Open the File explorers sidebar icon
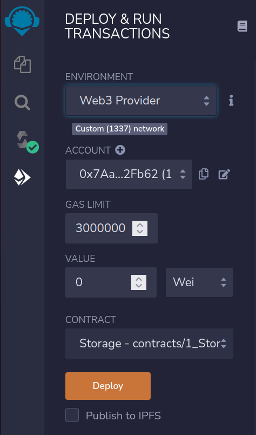The width and height of the screenshot is (256, 435). [x=23, y=64]
